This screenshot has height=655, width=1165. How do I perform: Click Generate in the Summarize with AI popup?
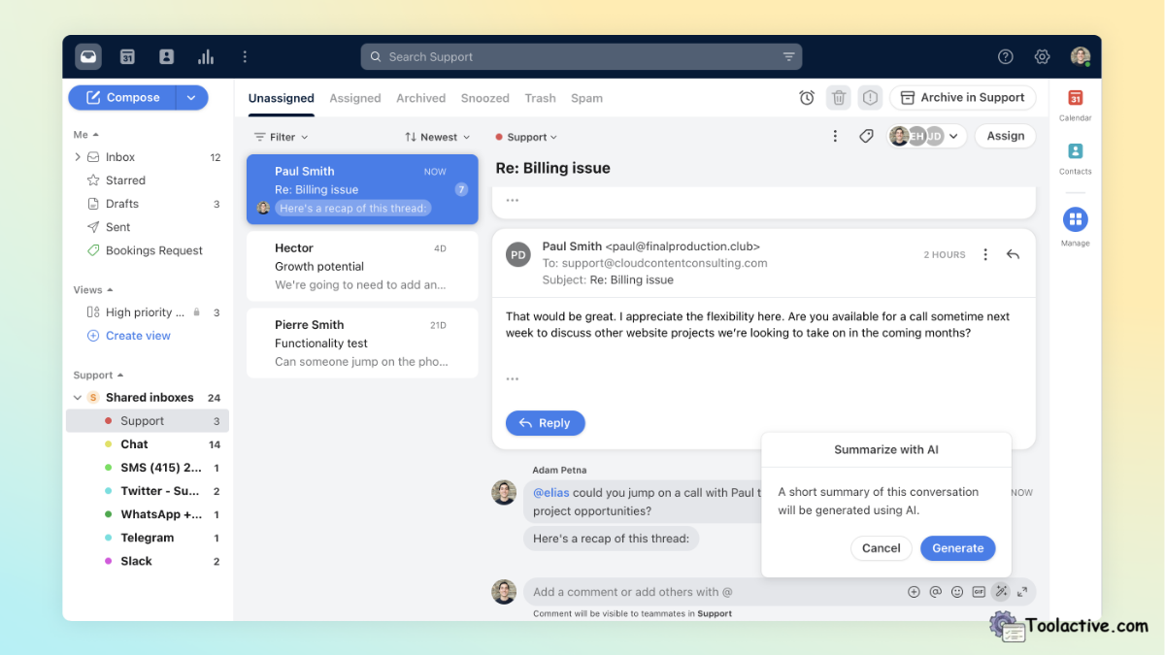[957, 548]
